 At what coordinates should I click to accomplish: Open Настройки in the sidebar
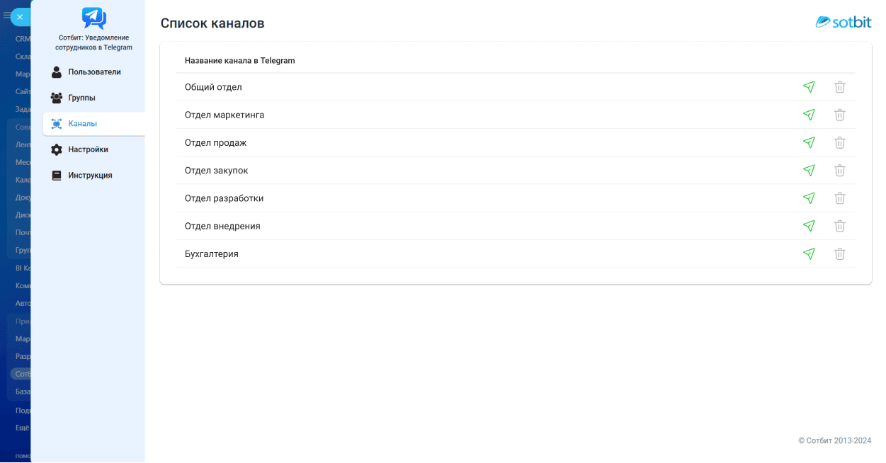88,149
